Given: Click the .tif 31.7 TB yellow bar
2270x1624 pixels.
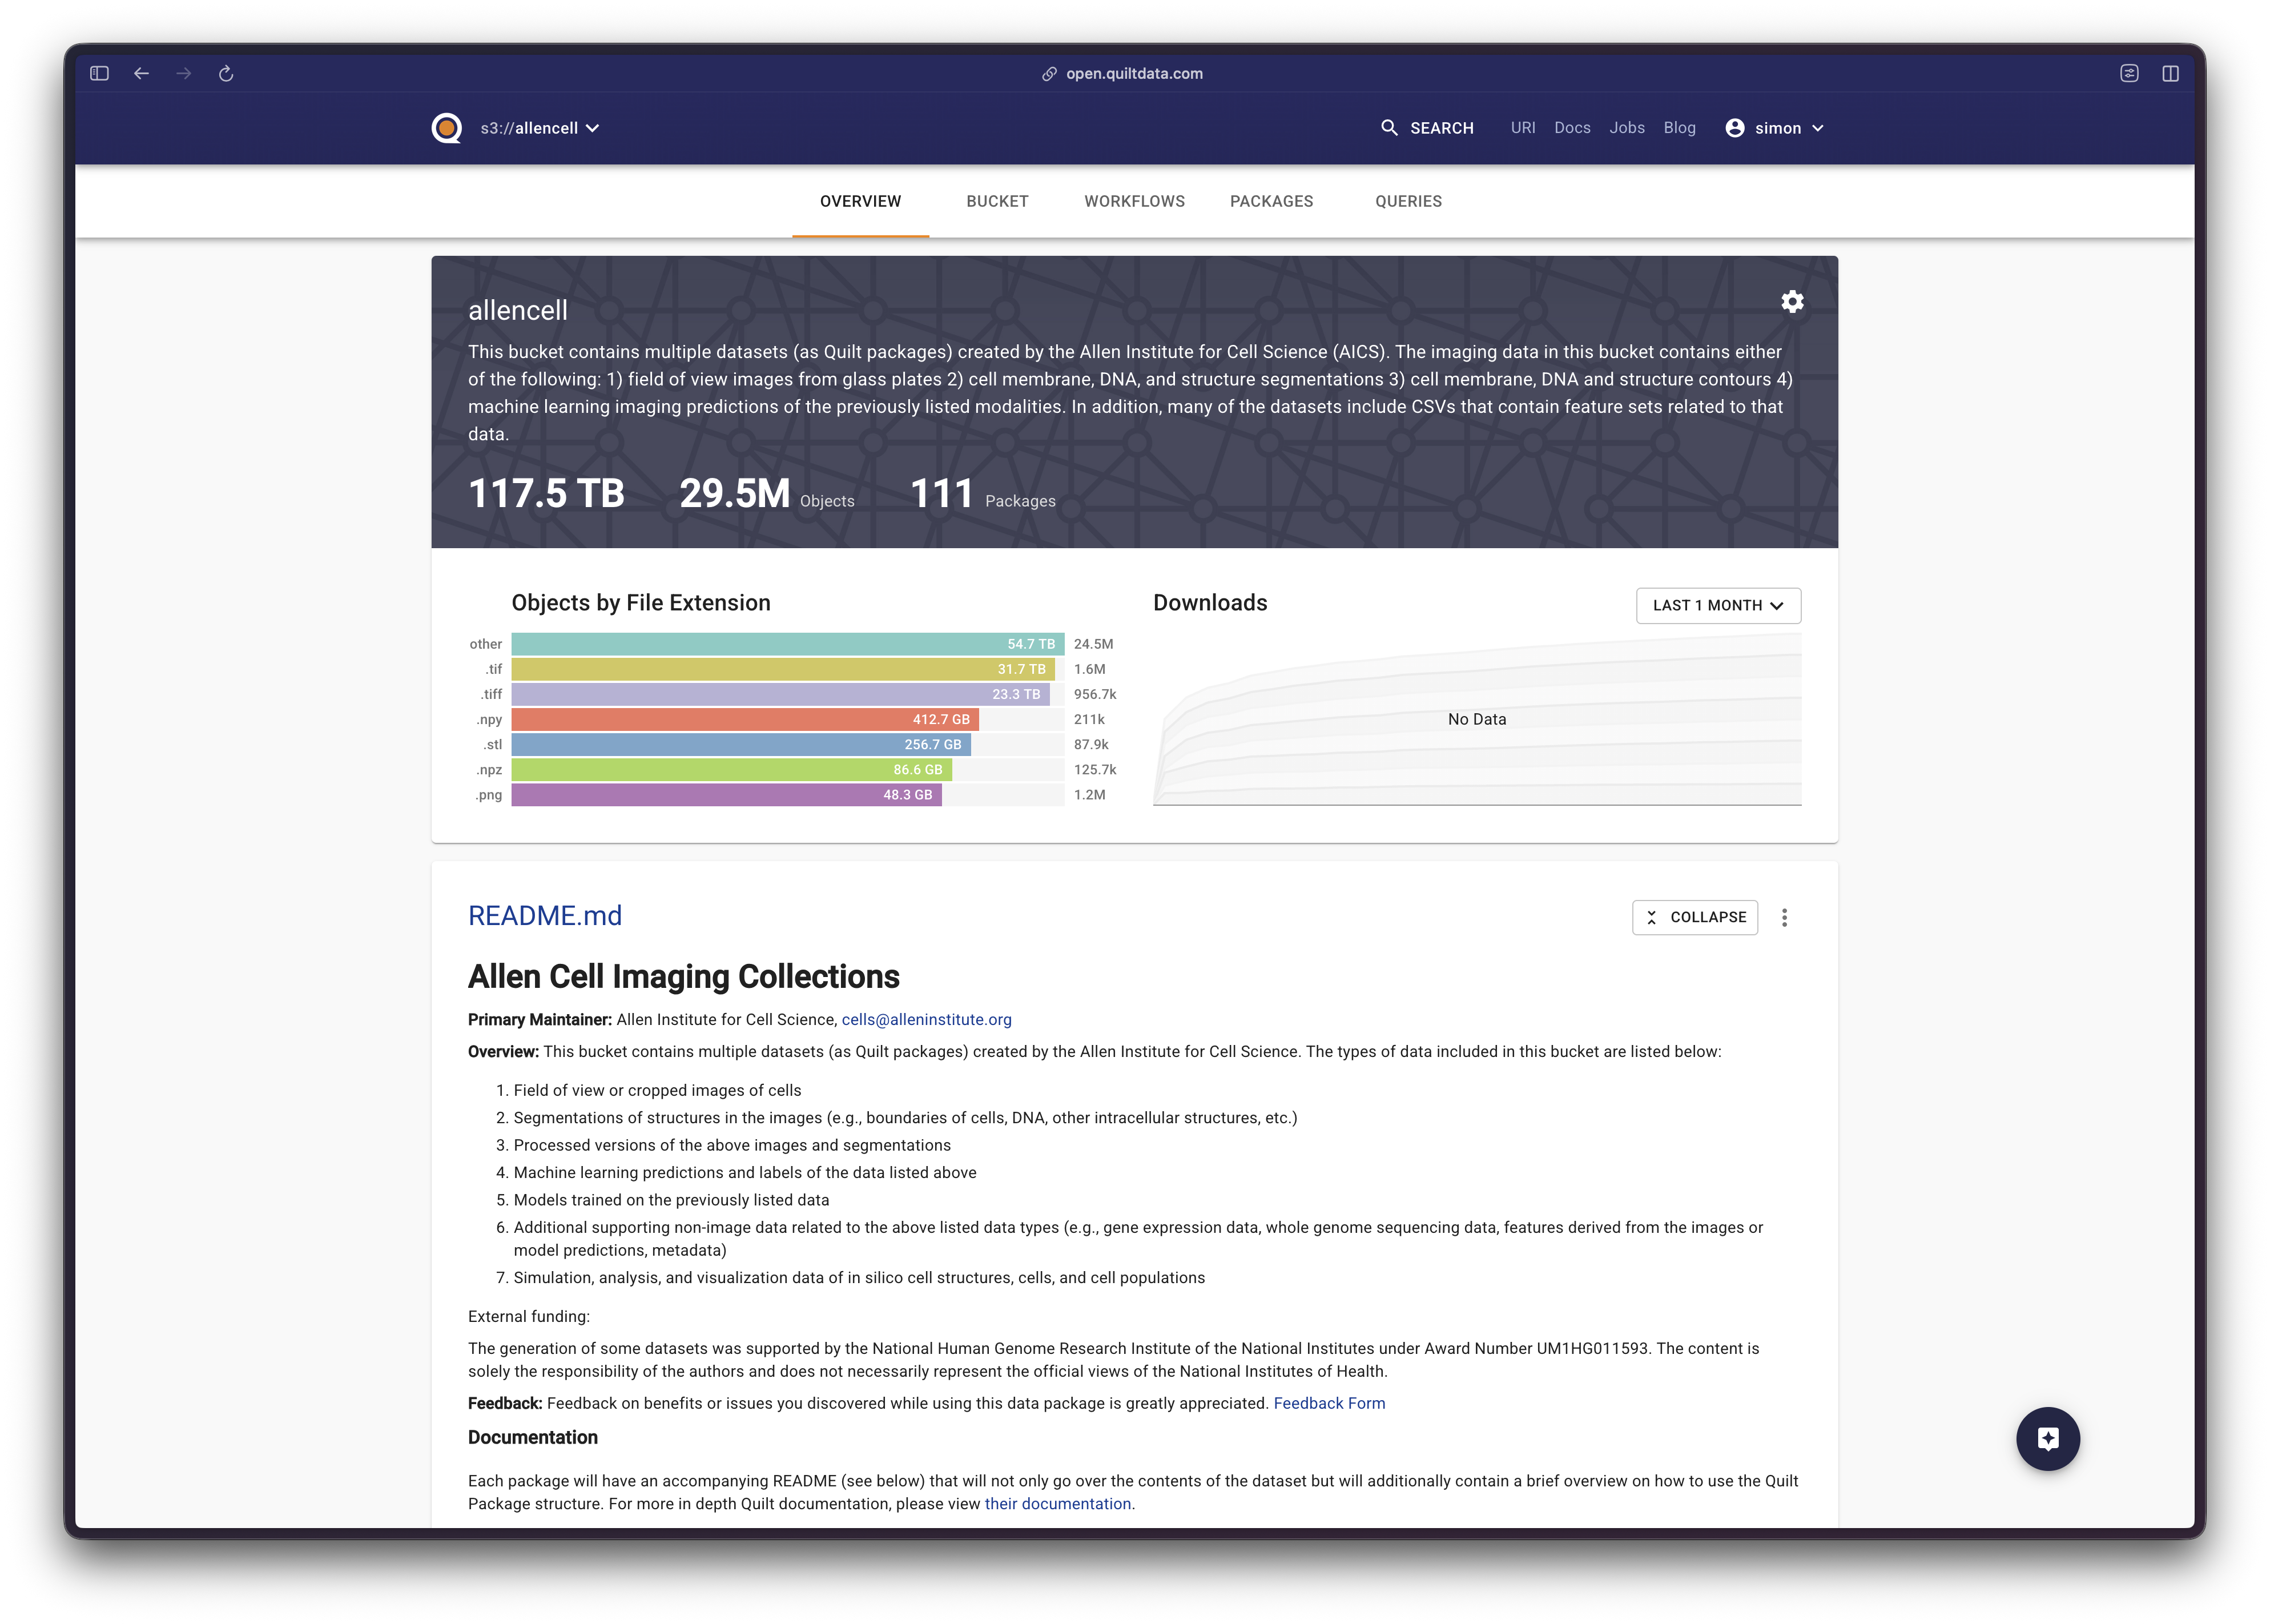Looking at the screenshot, I should [x=783, y=669].
